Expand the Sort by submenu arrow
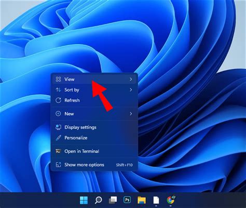Screen dimensions: 246x208 point(131,90)
